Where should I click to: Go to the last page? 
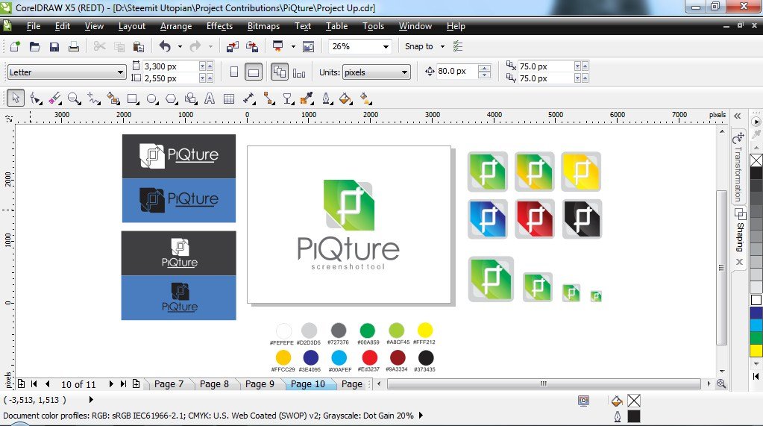(123, 383)
